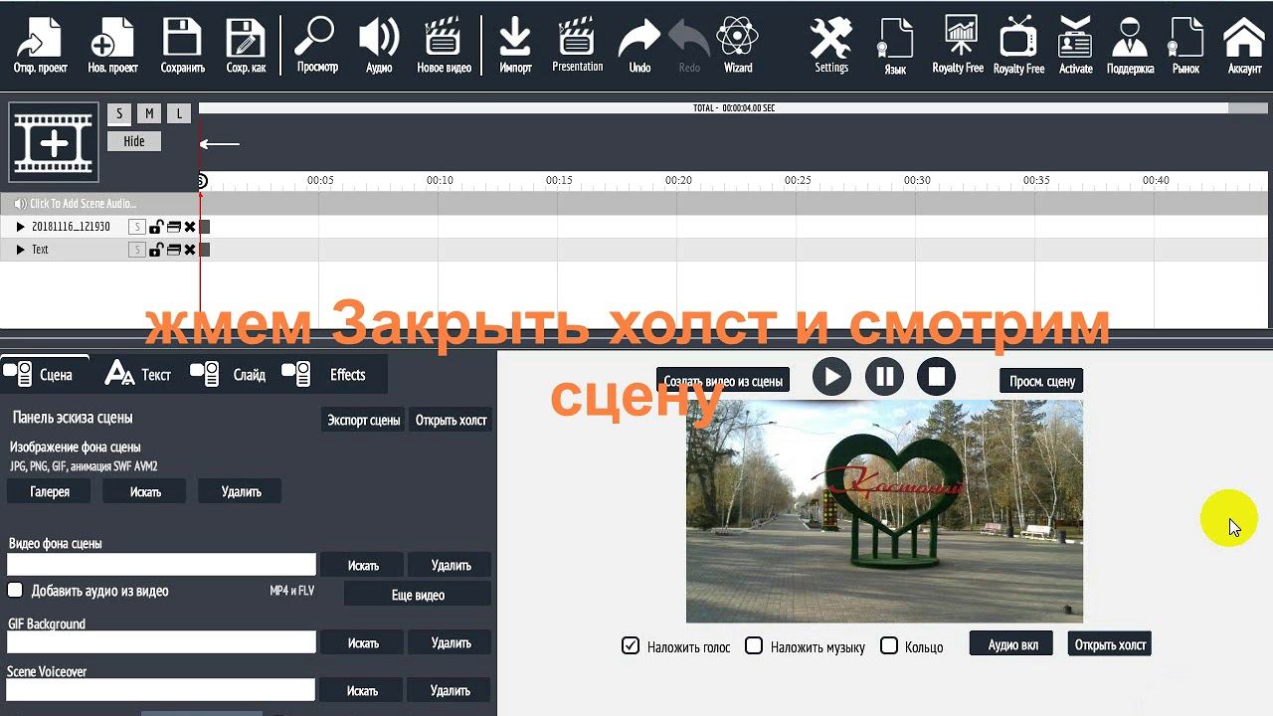The width and height of the screenshot is (1273, 716).
Task: Click the total duration scrollbar at top
Action: pos(733,107)
